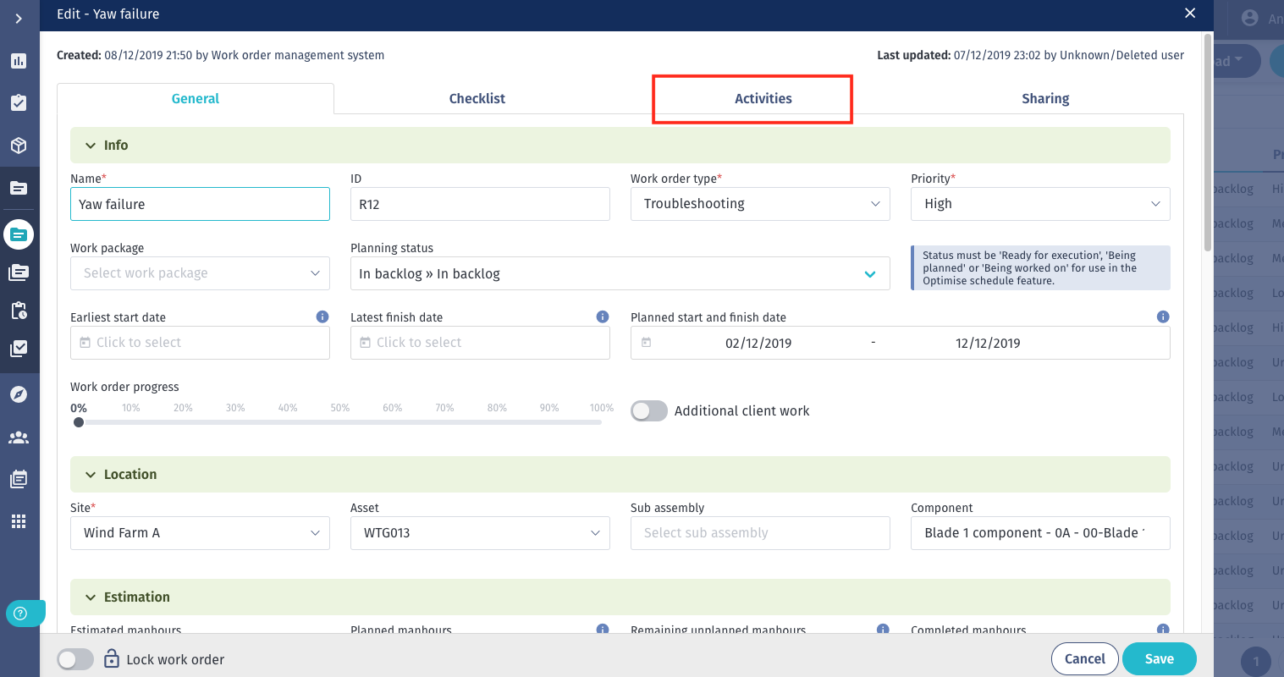Open the Work order type dropdown

pos(760,204)
